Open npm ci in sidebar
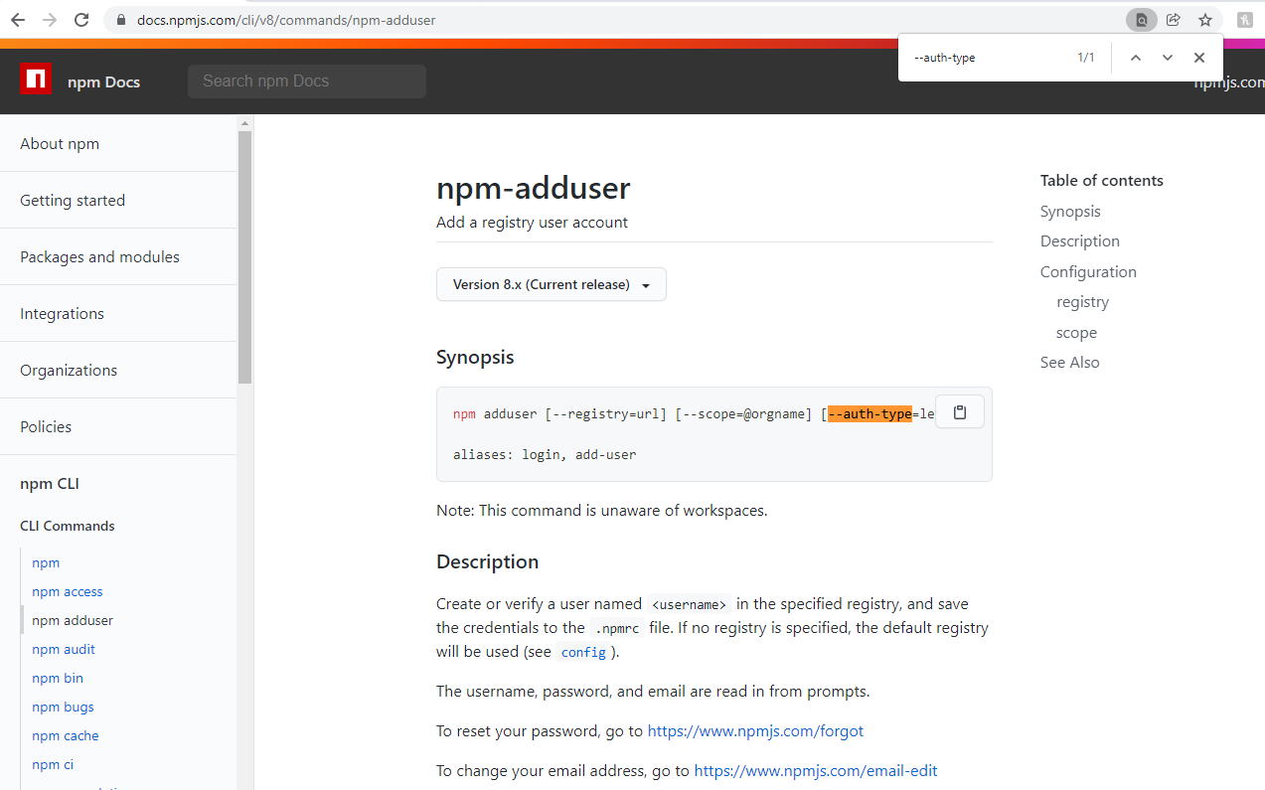The height and width of the screenshot is (790, 1265). pyautogui.click(x=53, y=764)
